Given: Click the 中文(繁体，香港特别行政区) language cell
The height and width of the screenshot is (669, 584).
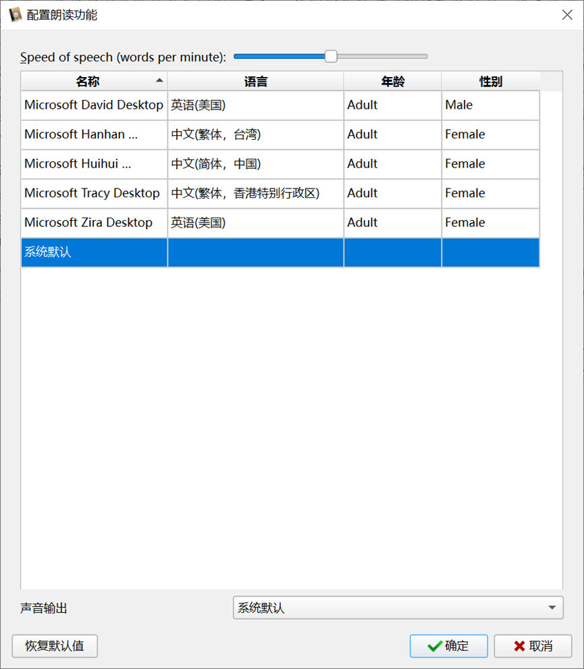Looking at the screenshot, I should pyautogui.click(x=256, y=193).
